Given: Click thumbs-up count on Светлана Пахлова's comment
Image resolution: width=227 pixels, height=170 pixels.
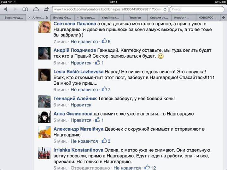Looking at the screenshot, I should click(x=106, y=41).
